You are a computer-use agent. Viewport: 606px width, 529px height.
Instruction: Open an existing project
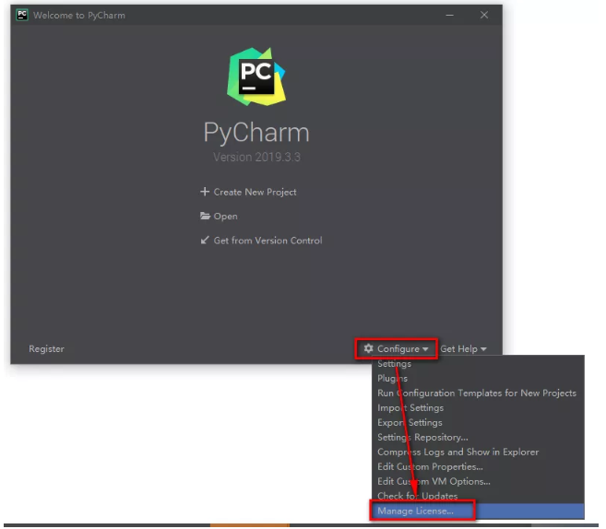pyautogui.click(x=226, y=217)
